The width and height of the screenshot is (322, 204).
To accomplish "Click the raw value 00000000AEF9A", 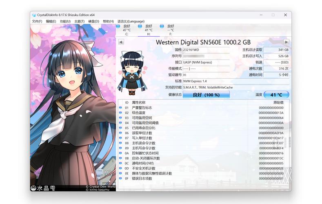I will point(271,133).
